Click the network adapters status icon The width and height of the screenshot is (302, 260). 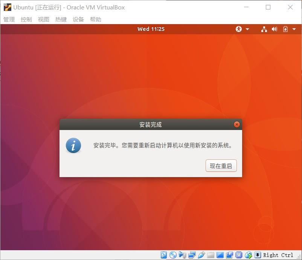point(192,255)
